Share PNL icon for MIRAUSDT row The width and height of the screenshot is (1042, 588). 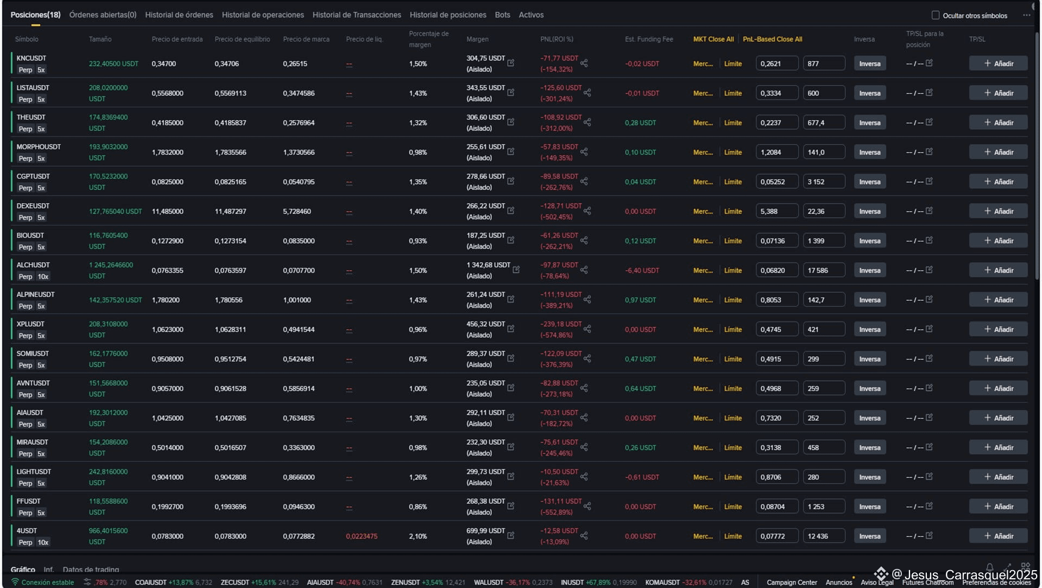coord(584,447)
